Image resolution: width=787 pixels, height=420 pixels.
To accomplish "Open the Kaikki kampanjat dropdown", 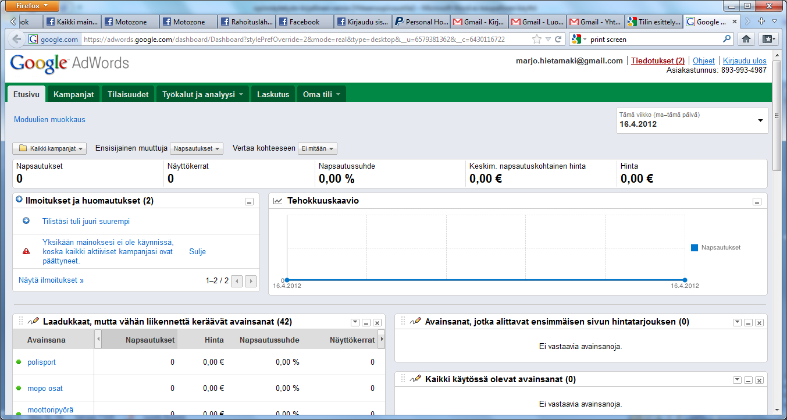I will [50, 148].
